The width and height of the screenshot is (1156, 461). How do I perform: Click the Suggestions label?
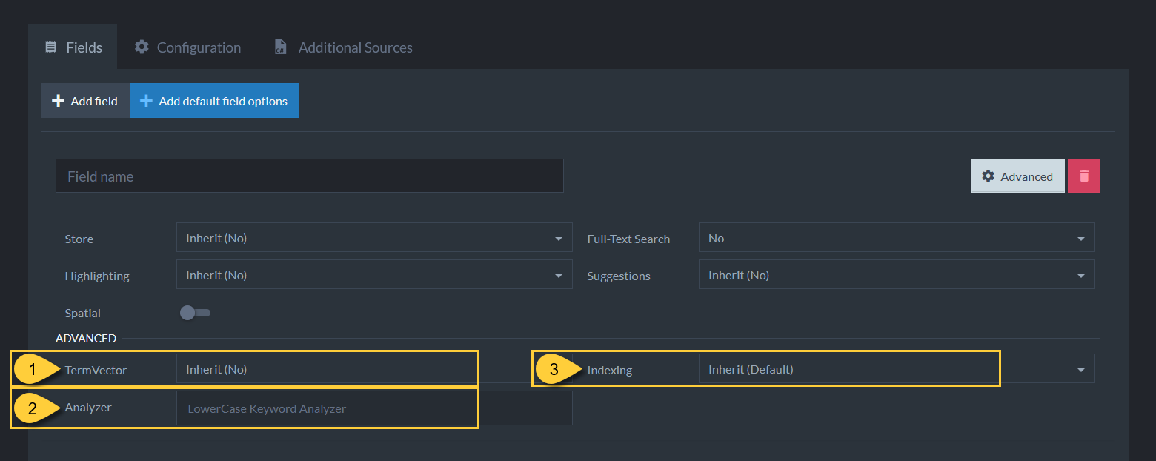(x=619, y=276)
